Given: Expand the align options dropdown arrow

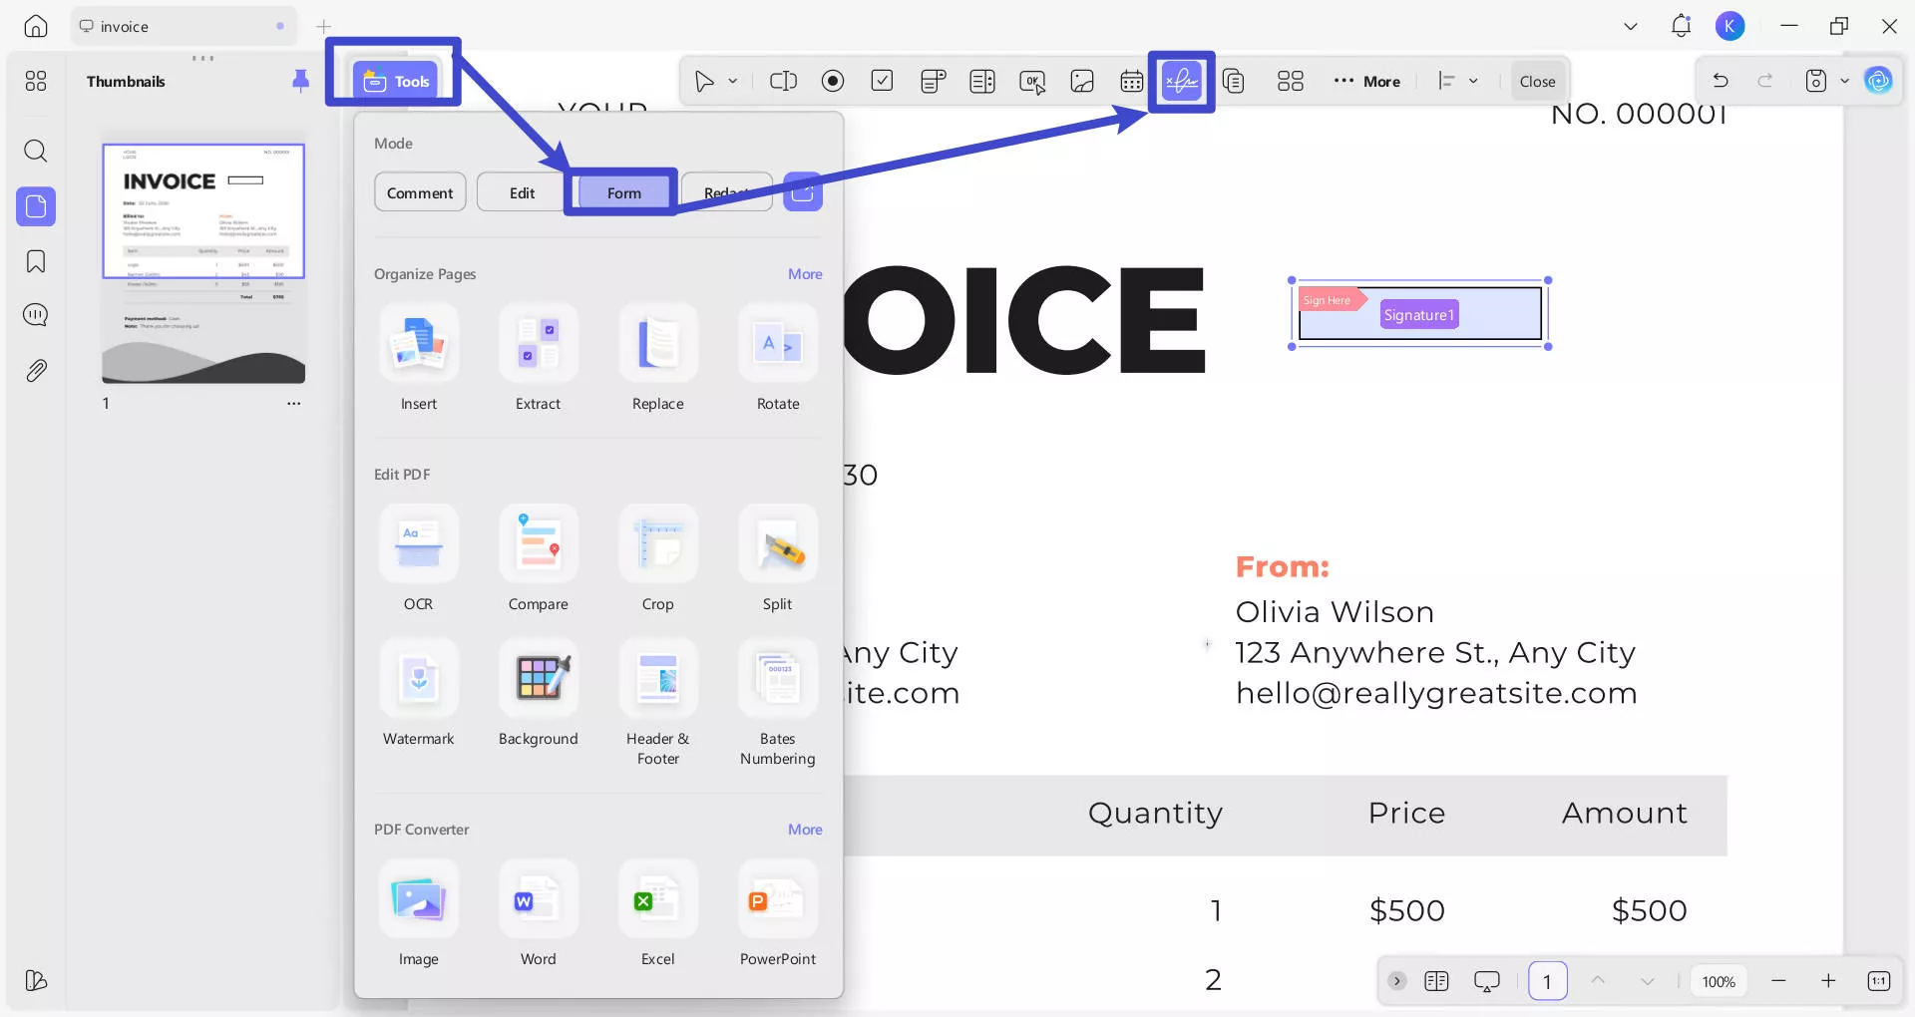Looking at the screenshot, I should click(x=1473, y=81).
